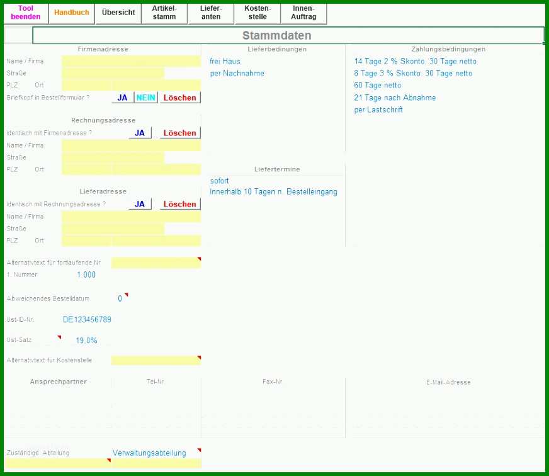The height and width of the screenshot is (476, 549).
Task: Select the 1. Nummer value 1.000
Action: (86, 275)
